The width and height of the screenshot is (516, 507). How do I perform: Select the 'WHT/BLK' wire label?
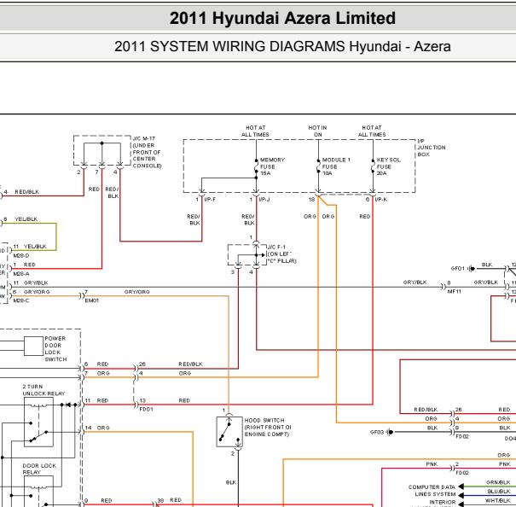point(497,500)
